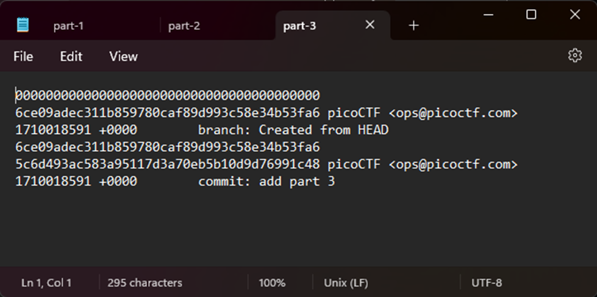This screenshot has height=297, width=597.
Task: Close the Notepad window
Action: click(x=574, y=15)
